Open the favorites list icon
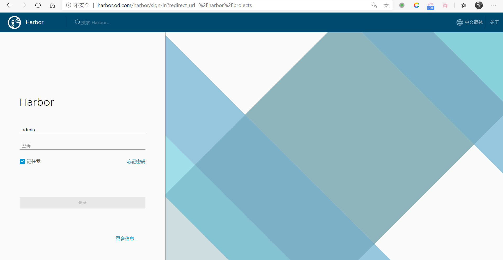The width and height of the screenshot is (503, 260). point(464,5)
